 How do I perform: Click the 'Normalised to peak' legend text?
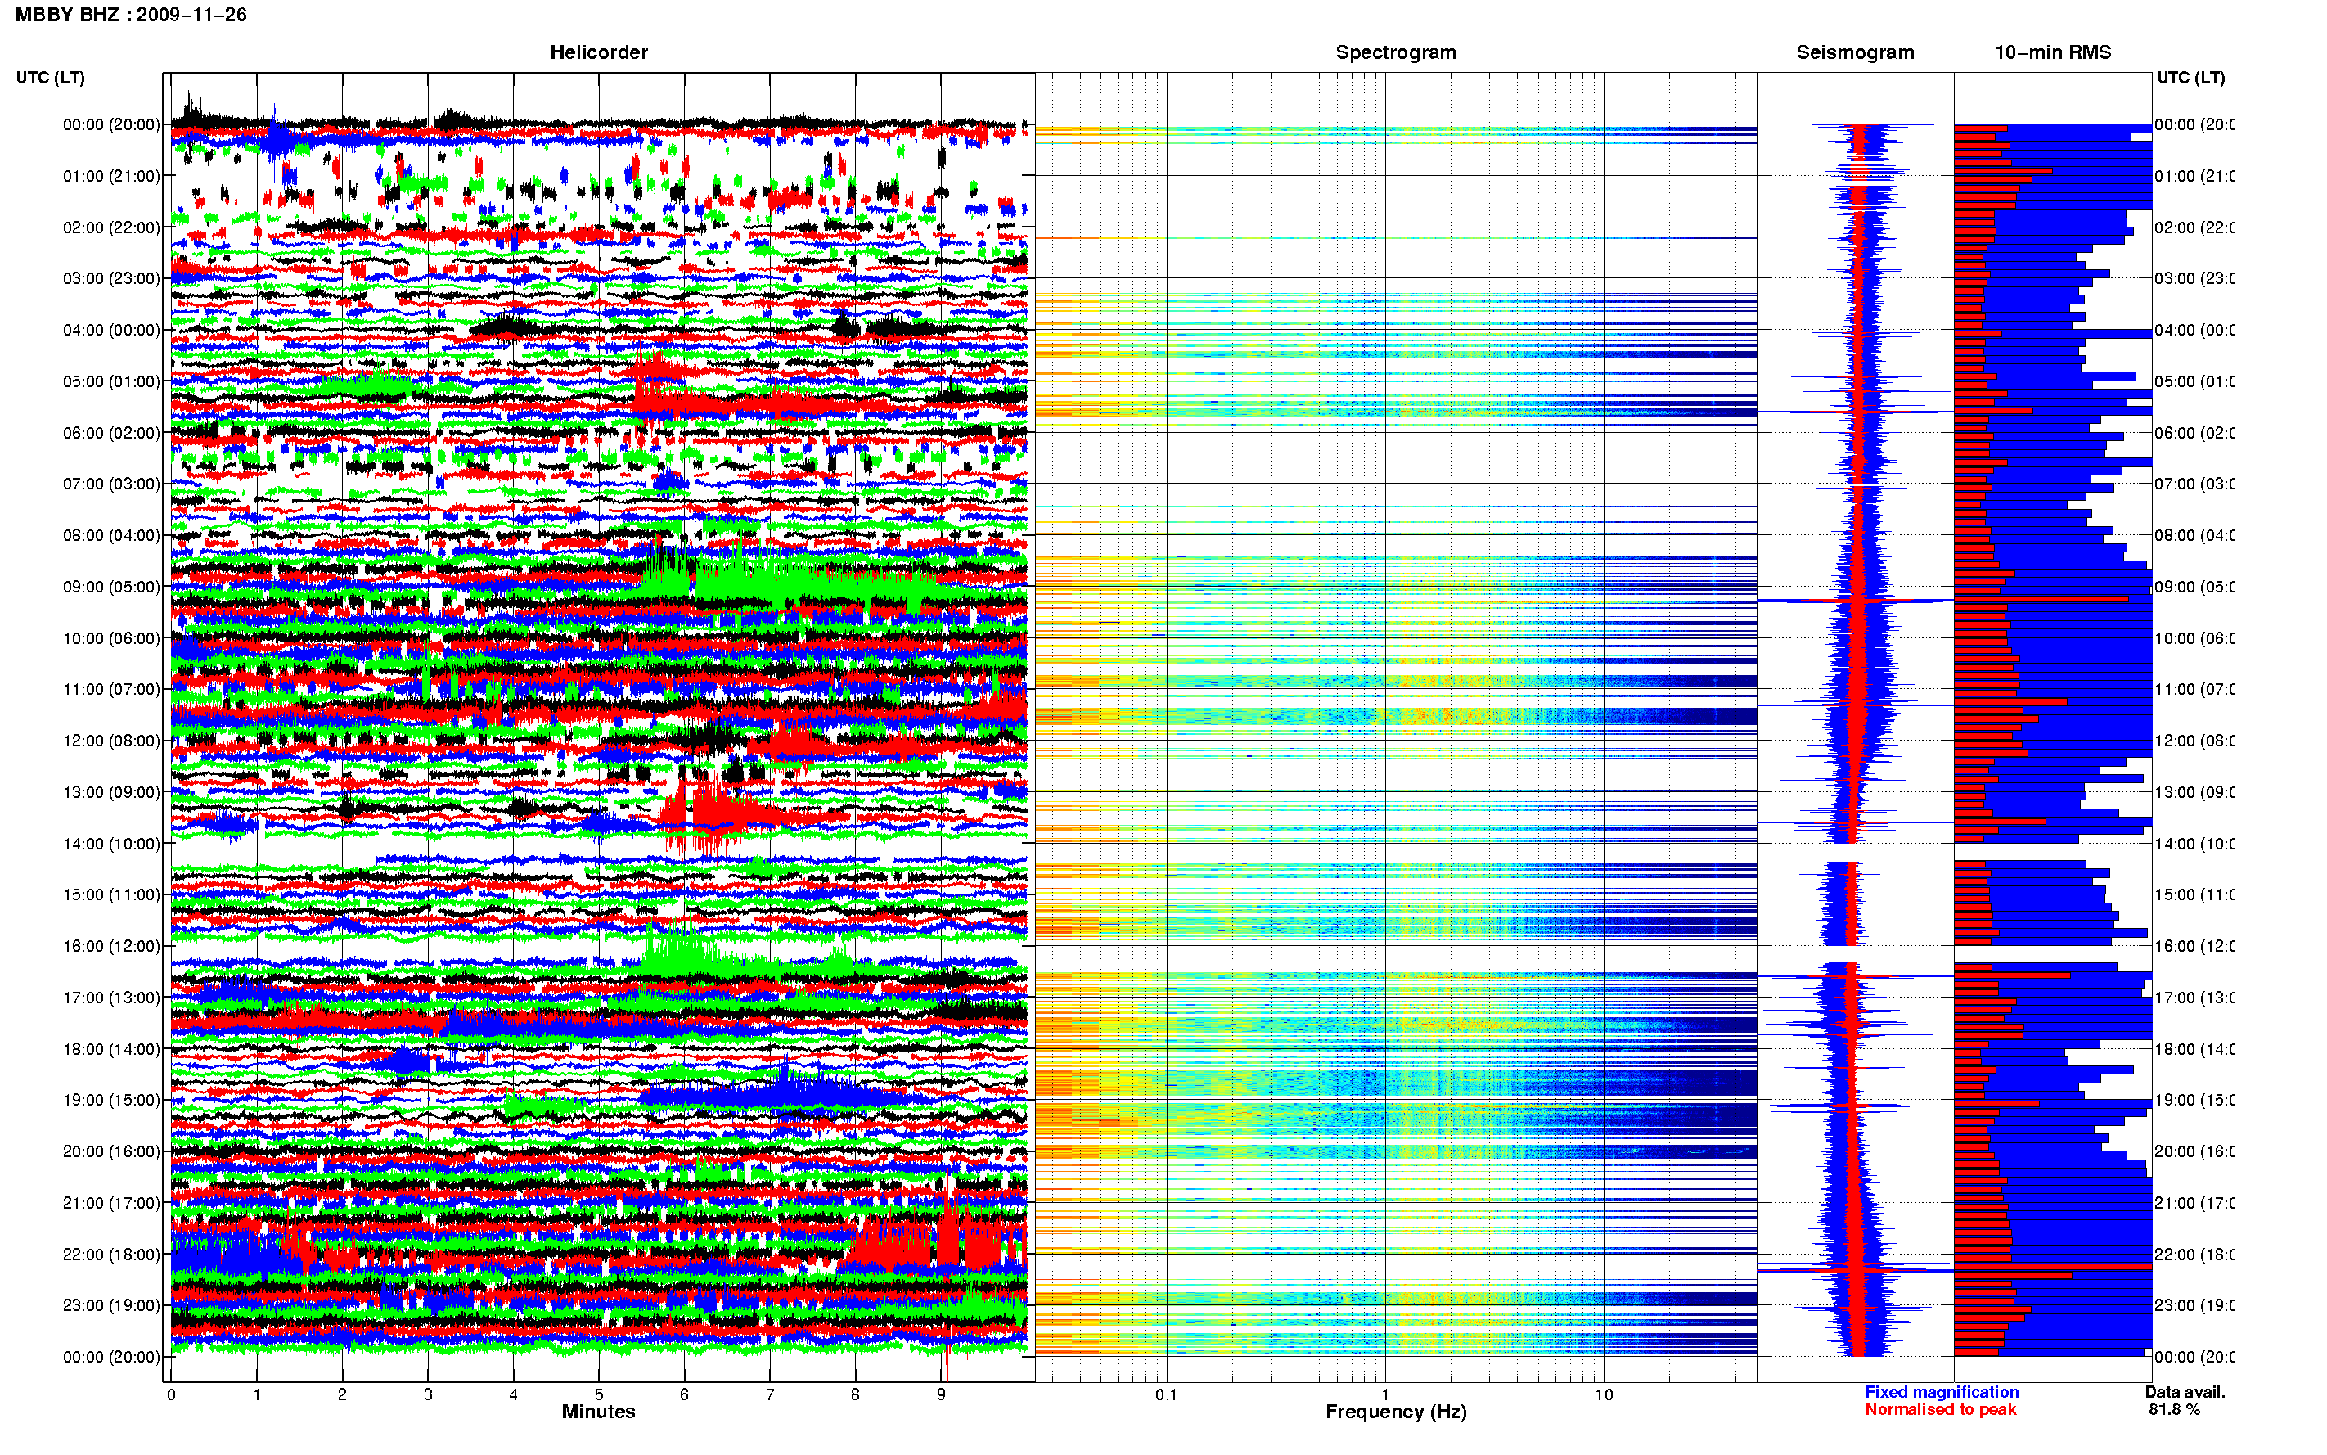click(x=1940, y=1410)
